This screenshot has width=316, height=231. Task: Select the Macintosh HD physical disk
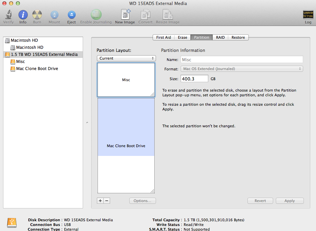[x=43, y=40]
